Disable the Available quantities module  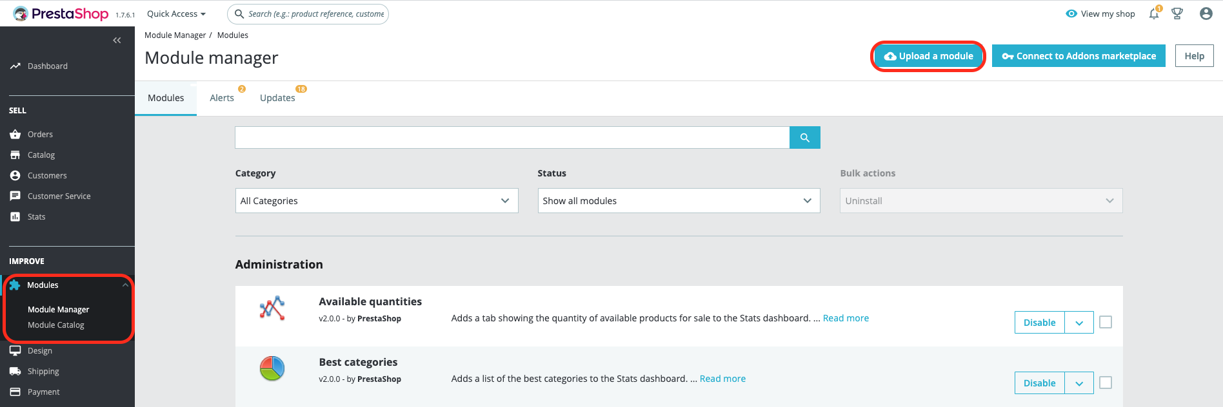pyautogui.click(x=1040, y=323)
